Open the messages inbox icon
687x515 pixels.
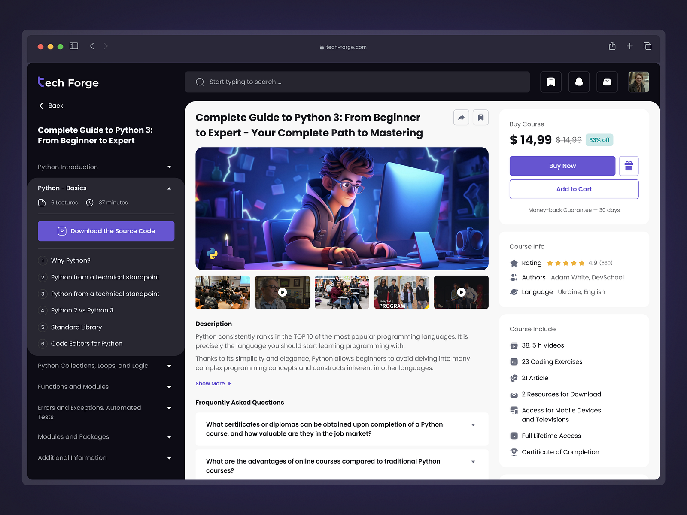[x=607, y=82]
